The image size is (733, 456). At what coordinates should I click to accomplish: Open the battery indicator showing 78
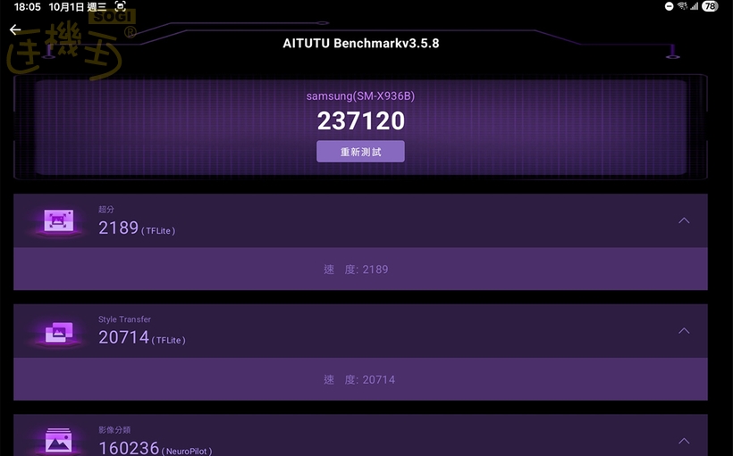click(x=710, y=6)
